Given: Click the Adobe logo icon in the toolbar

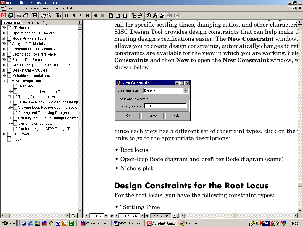Looking at the screenshot, I should 4,15.
